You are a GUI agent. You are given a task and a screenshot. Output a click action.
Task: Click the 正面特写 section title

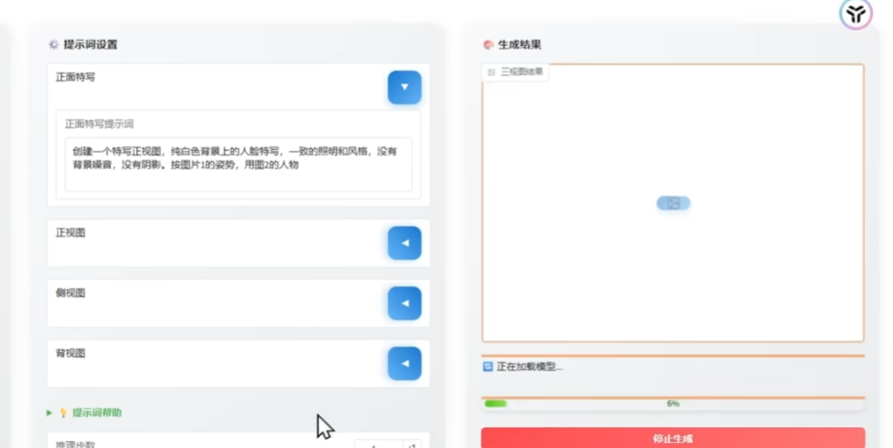[75, 77]
